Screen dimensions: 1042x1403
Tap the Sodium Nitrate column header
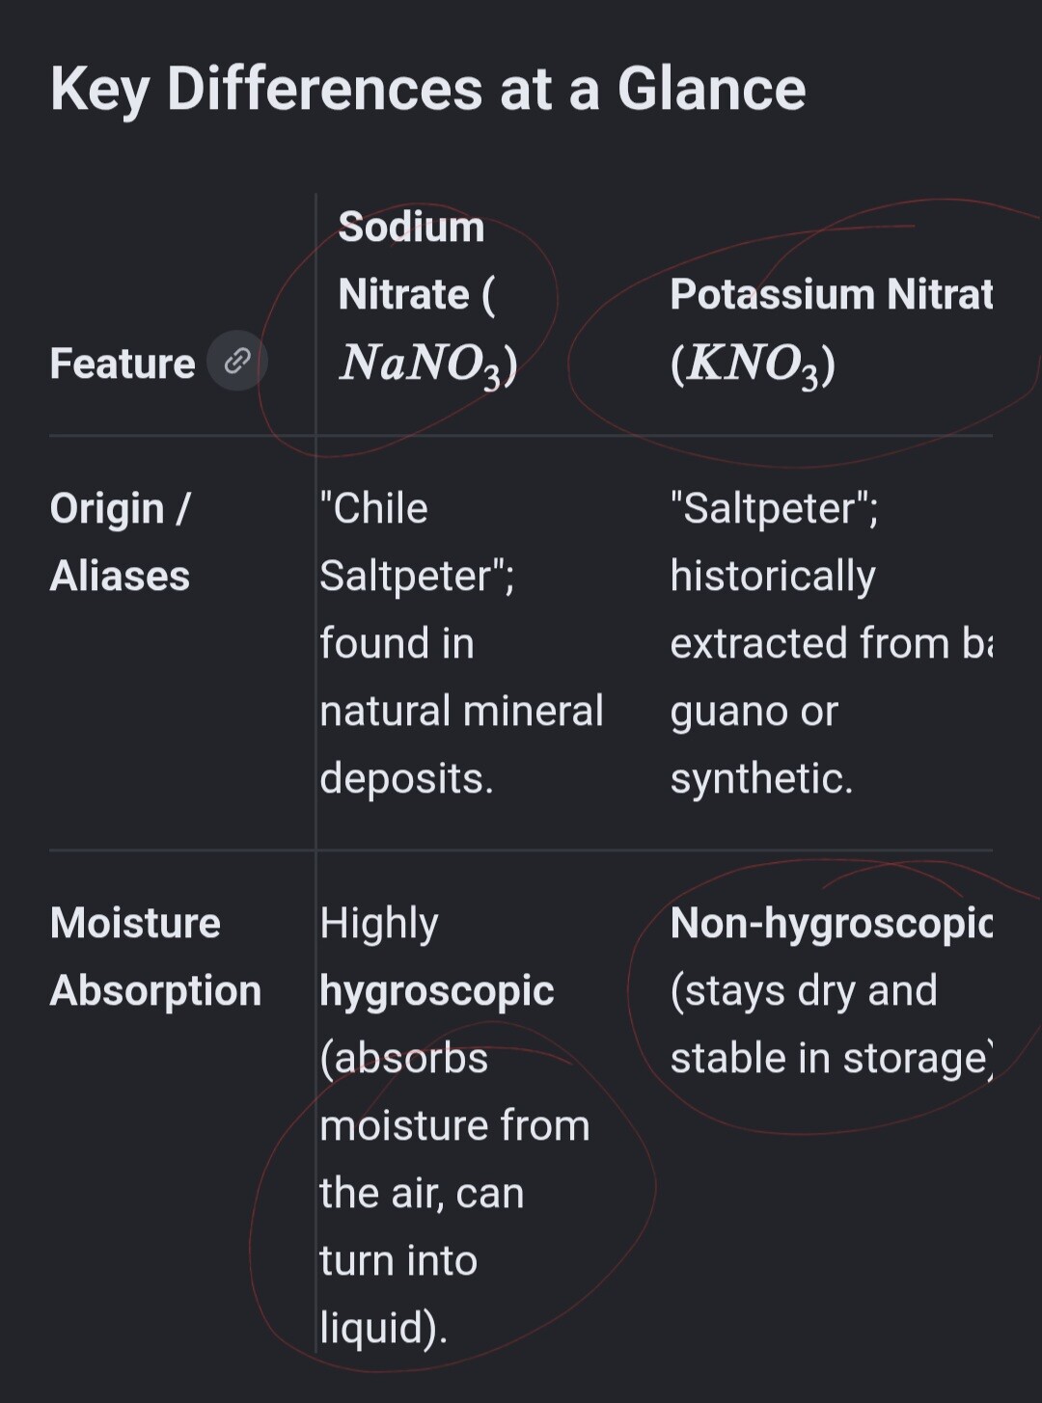pyautogui.click(x=428, y=295)
